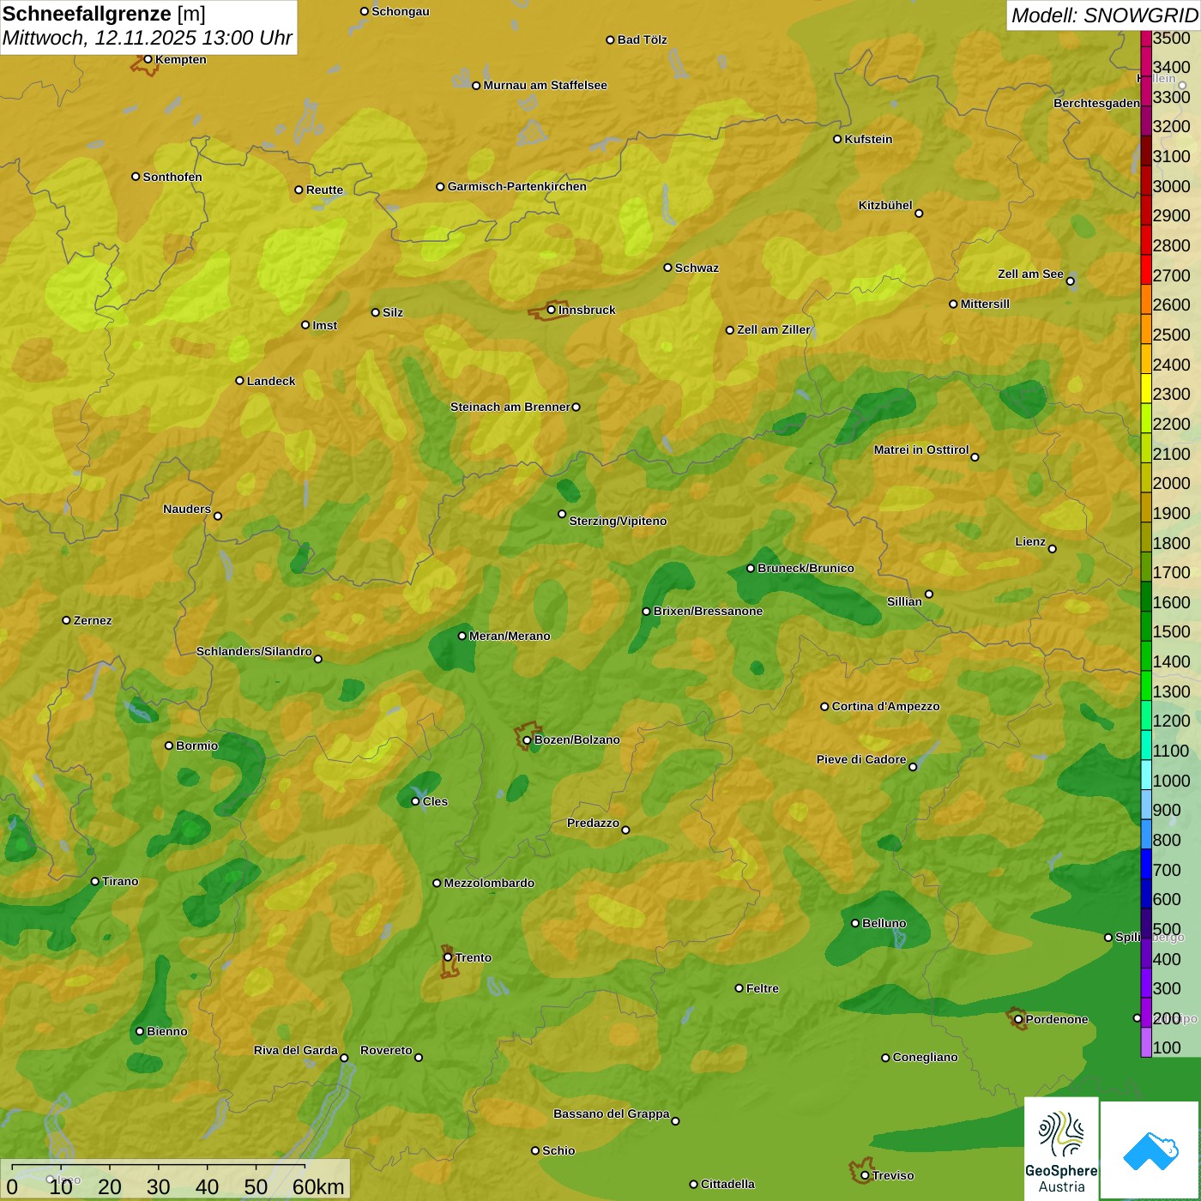The image size is (1201, 1201).
Task: Click the Conegliano town label
Action: 925,1057
